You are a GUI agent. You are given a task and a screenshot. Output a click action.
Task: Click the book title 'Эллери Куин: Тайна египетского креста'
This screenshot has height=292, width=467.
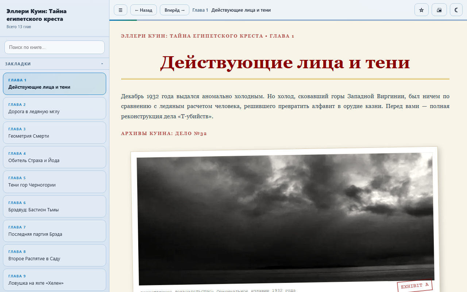coord(36,15)
